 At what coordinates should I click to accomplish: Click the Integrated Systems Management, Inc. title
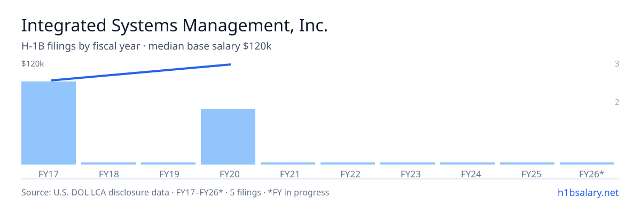[174, 26]
